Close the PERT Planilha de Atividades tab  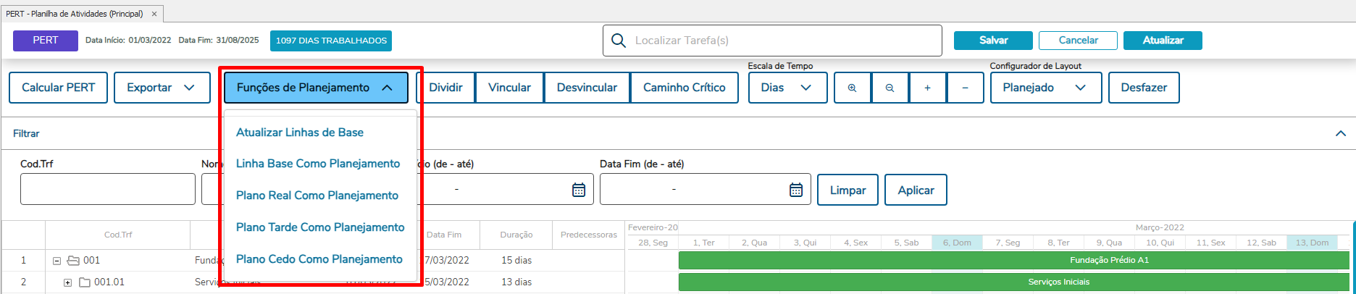pyautogui.click(x=154, y=14)
